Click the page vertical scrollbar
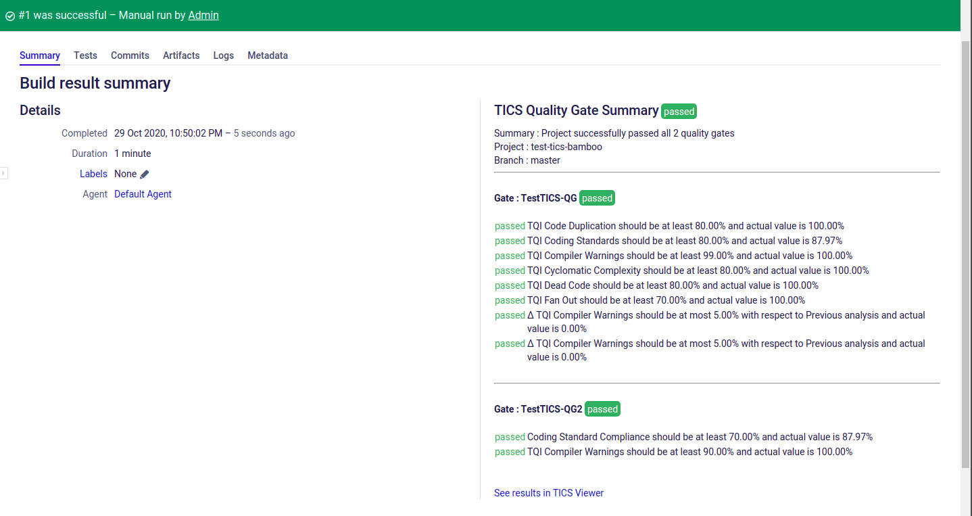Viewport: 972px width, 516px height. 965,254
